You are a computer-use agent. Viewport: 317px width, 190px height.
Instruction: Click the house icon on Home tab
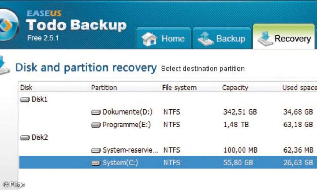pyautogui.click(x=150, y=39)
